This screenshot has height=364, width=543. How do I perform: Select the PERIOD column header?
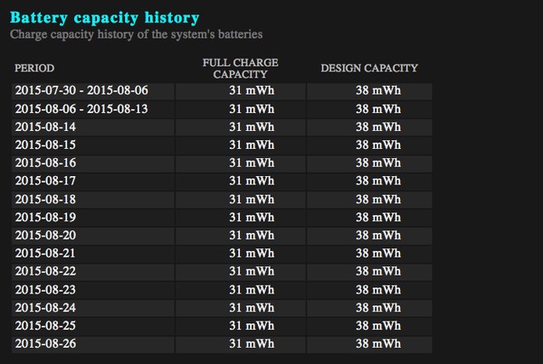(x=35, y=69)
